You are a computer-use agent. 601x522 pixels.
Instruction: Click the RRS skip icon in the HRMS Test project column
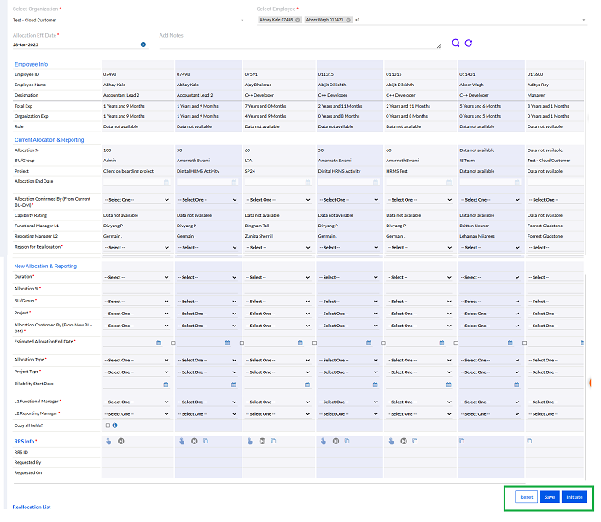click(404, 442)
